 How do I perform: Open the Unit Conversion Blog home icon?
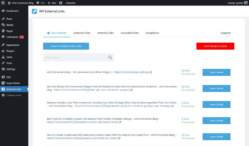point(9,3)
